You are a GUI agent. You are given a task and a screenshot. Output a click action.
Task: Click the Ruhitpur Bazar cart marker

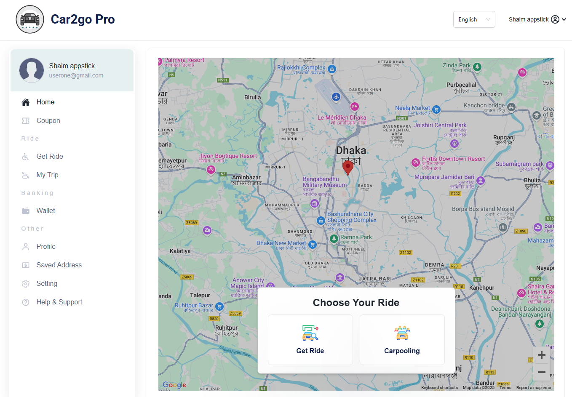click(x=219, y=306)
